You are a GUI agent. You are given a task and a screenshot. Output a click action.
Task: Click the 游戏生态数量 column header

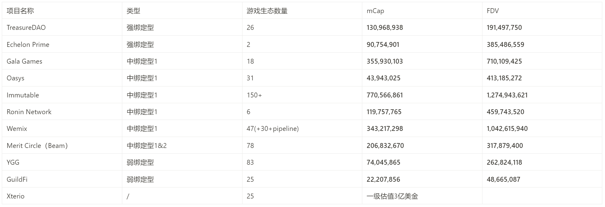pos(267,11)
